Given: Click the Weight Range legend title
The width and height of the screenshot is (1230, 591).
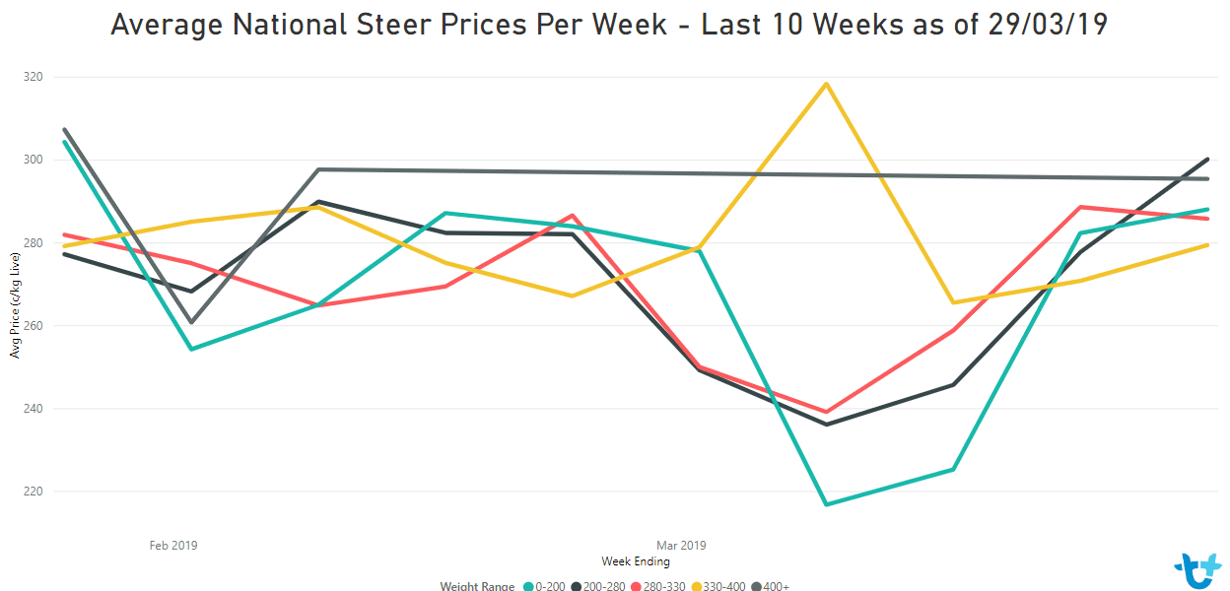Looking at the screenshot, I should tap(477, 586).
